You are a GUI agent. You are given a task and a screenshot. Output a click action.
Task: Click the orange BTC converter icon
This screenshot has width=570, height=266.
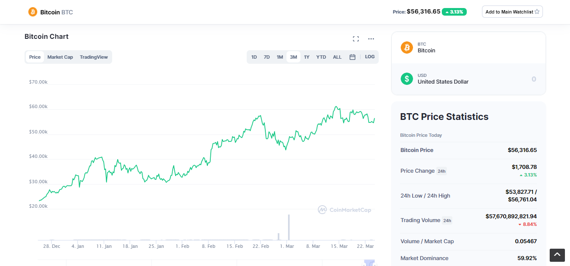[x=407, y=47]
